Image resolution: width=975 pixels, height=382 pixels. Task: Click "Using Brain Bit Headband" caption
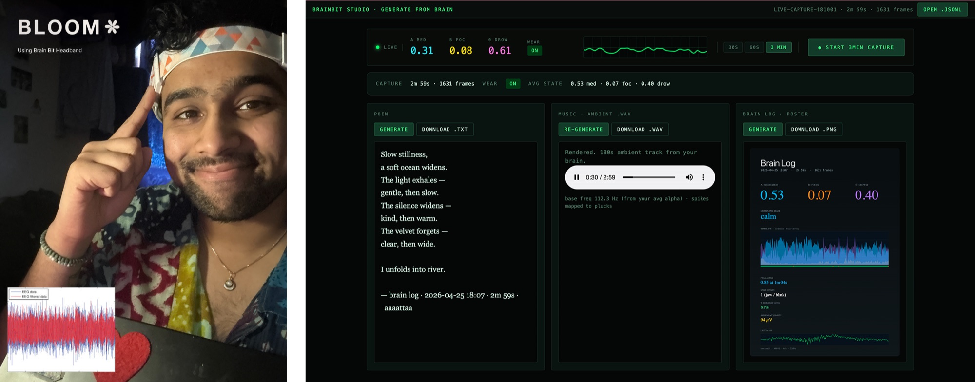click(x=50, y=50)
